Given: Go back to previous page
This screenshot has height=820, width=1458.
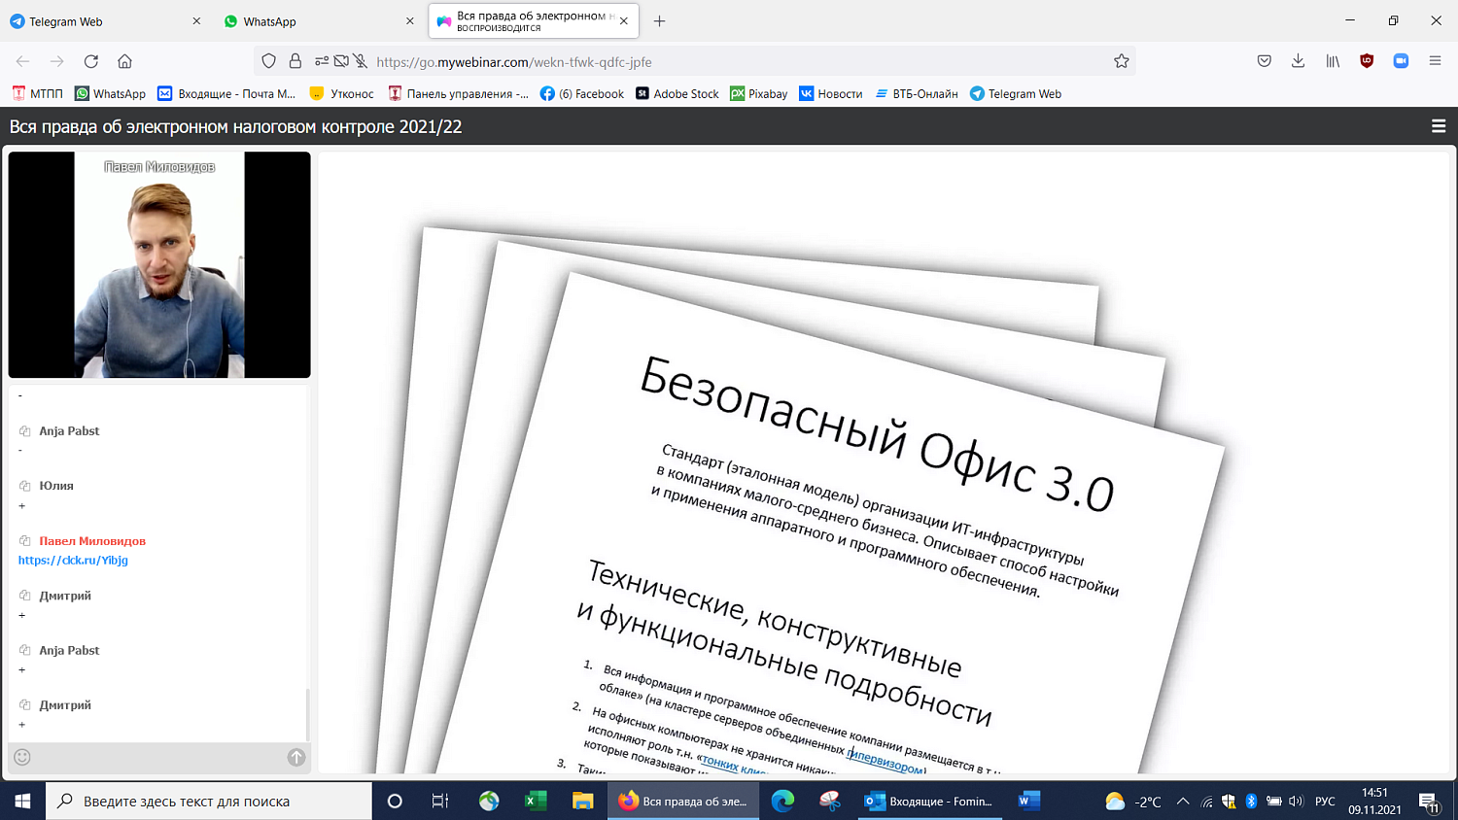Looking at the screenshot, I should pyautogui.click(x=22, y=61).
